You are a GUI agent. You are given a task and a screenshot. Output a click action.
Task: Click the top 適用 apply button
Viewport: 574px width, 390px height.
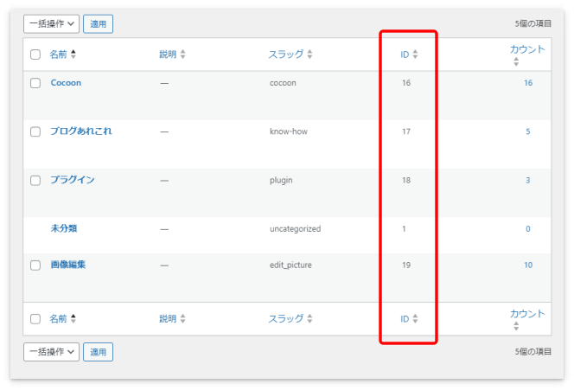tap(98, 24)
